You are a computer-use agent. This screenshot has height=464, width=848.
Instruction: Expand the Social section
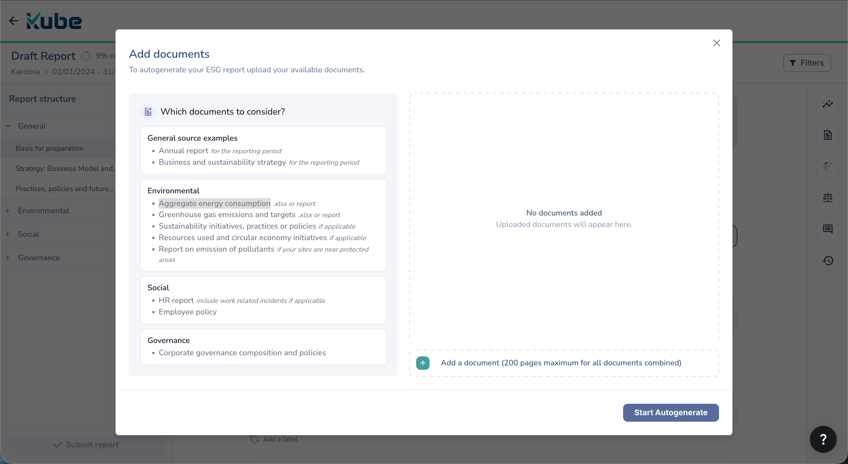(8, 234)
